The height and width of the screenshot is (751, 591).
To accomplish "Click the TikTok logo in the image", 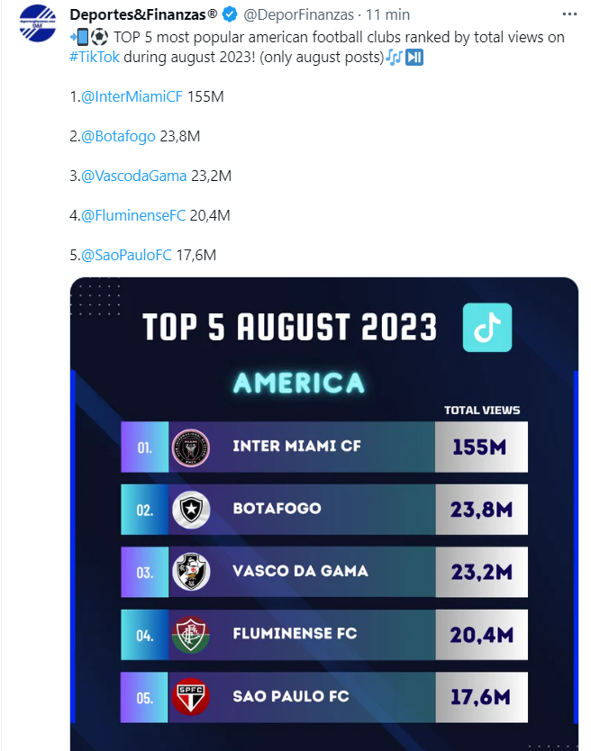I will click(487, 328).
